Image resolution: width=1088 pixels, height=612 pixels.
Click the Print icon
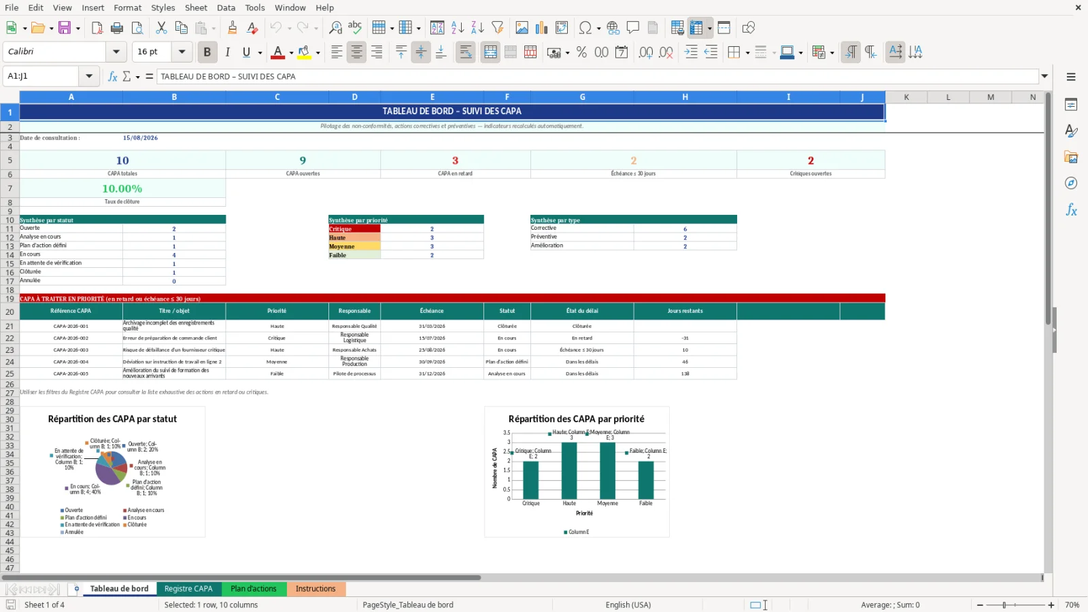pos(117,28)
